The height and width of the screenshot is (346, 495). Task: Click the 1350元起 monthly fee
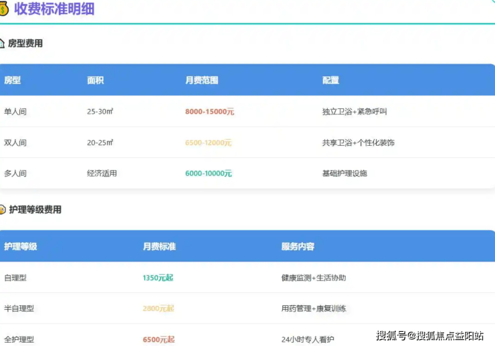click(x=158, y=278)
